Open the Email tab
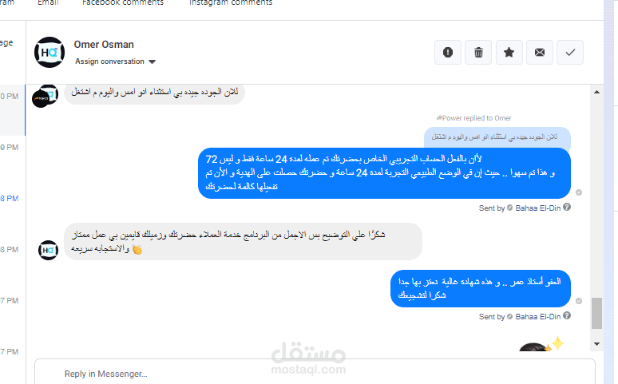The image size is (618, 384). (48, 2)
